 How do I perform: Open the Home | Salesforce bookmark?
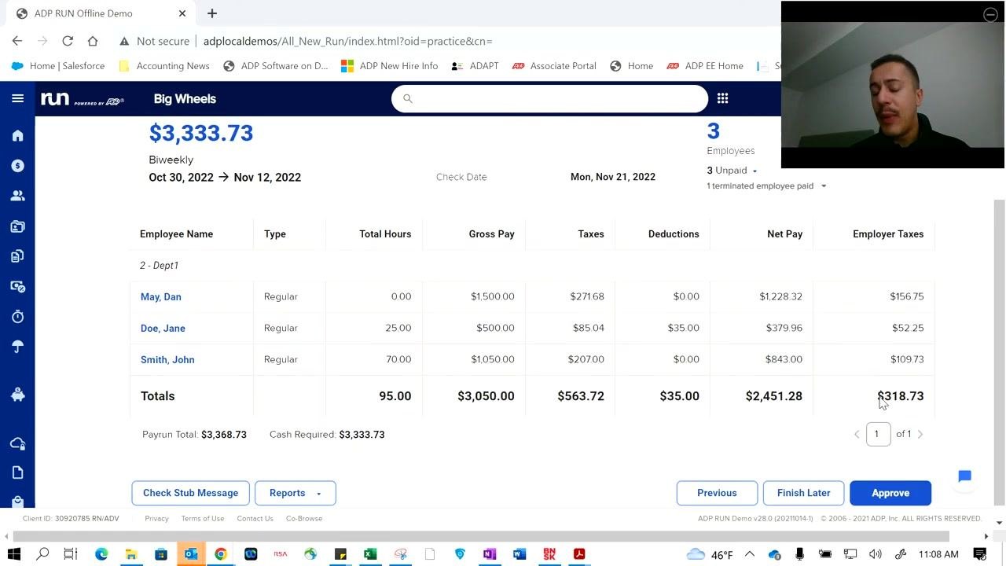click(x=58, y=66)
